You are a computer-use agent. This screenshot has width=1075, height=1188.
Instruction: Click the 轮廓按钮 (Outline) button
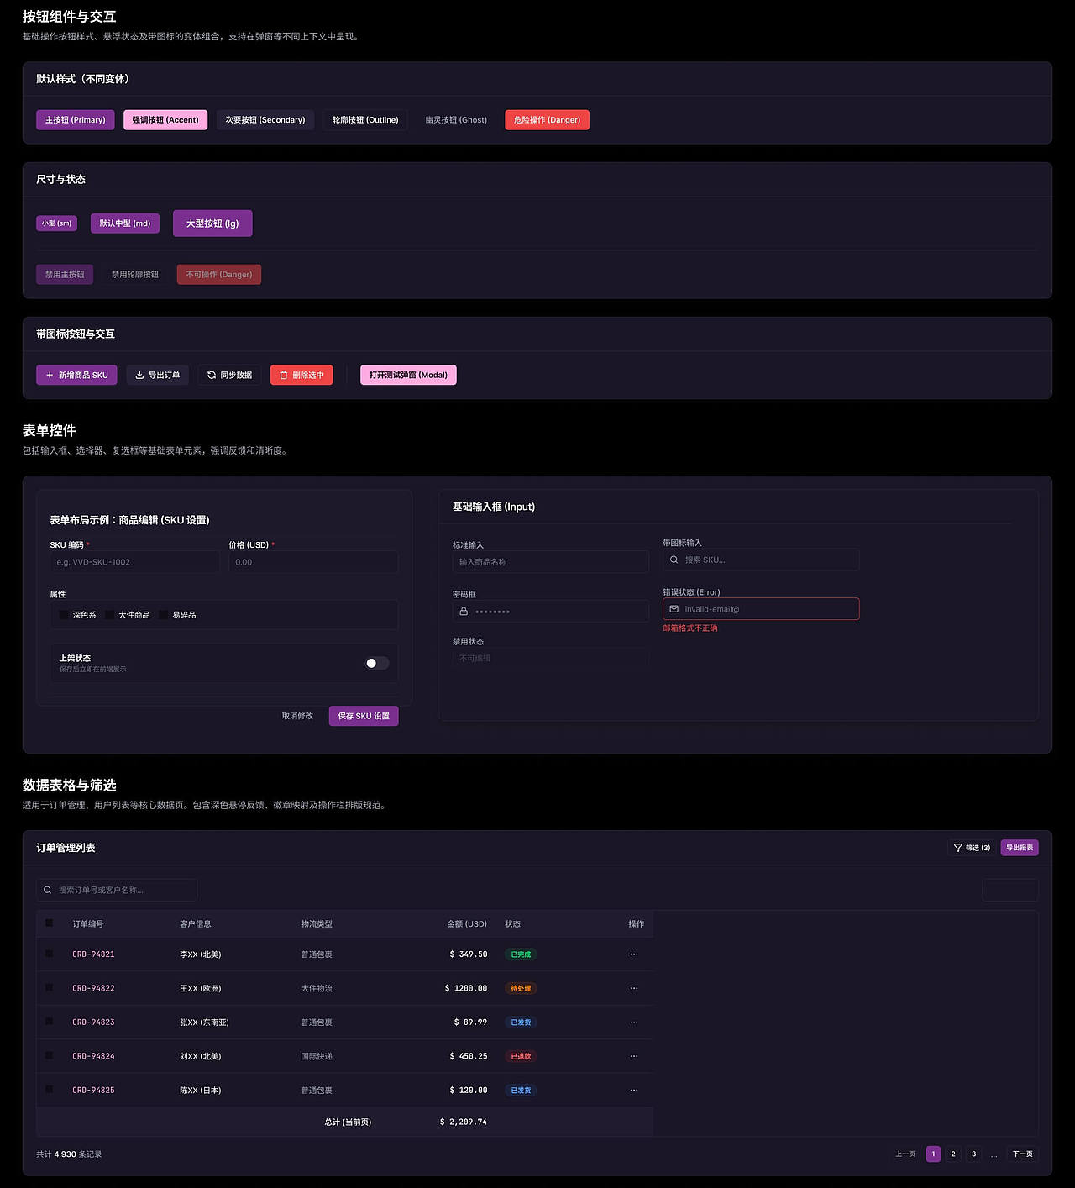(x=365, y=120)
